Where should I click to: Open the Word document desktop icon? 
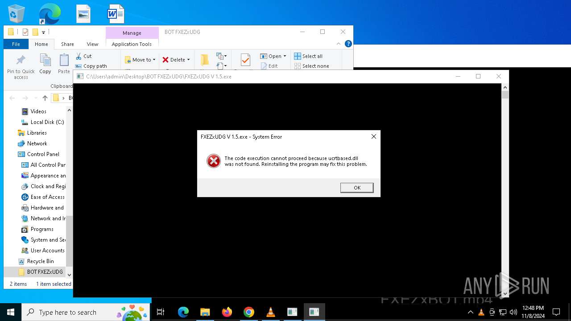[116, 14]
